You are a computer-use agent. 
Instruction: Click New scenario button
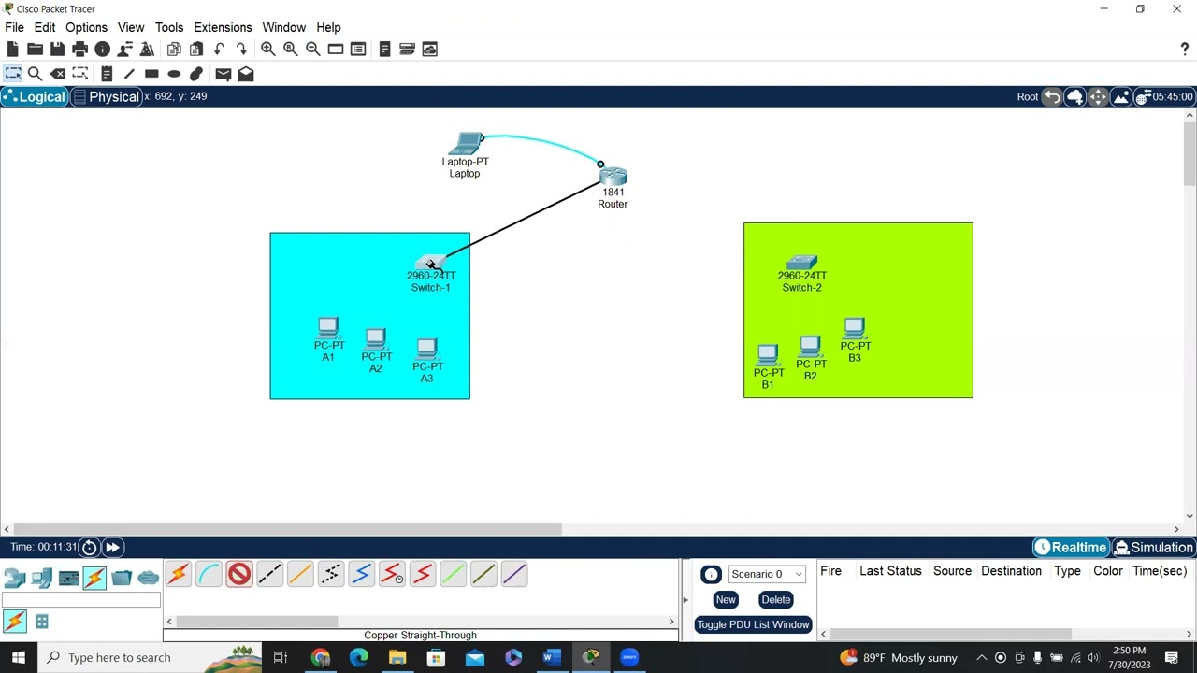click(726, 600)
